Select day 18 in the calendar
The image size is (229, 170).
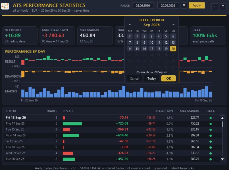pos(159,49)
